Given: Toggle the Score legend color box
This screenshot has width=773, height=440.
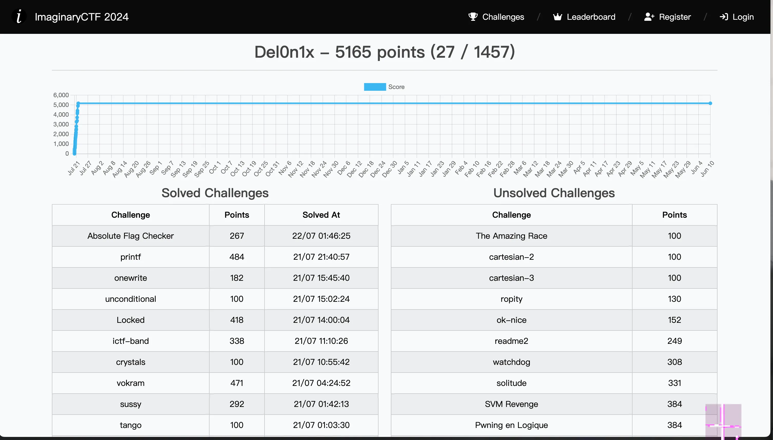Looking at the screenshot, I should click(375, 87).
